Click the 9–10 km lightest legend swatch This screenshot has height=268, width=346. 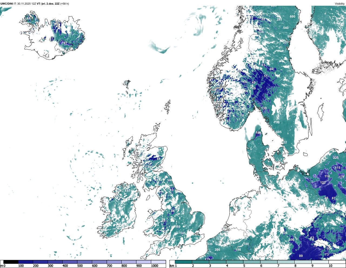(x=320, y=262)
